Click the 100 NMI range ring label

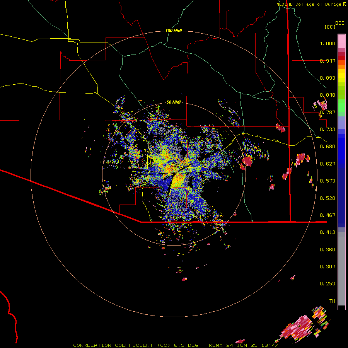pyautogui.click(x=174, y=31)
